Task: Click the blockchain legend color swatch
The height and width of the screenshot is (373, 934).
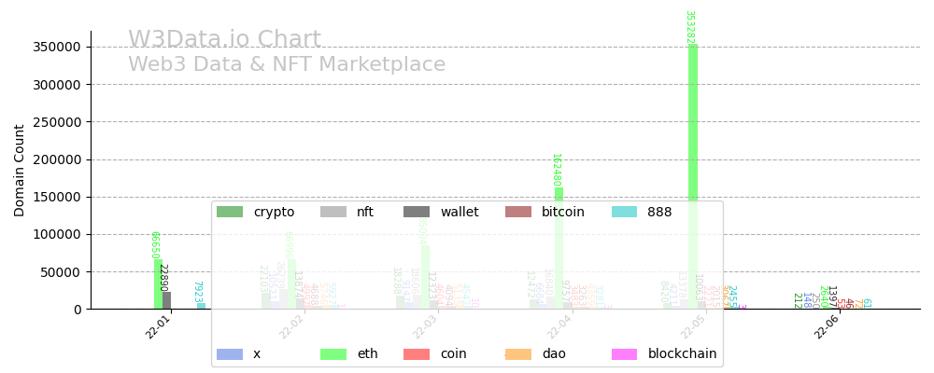Action: (x=625, y=354)
